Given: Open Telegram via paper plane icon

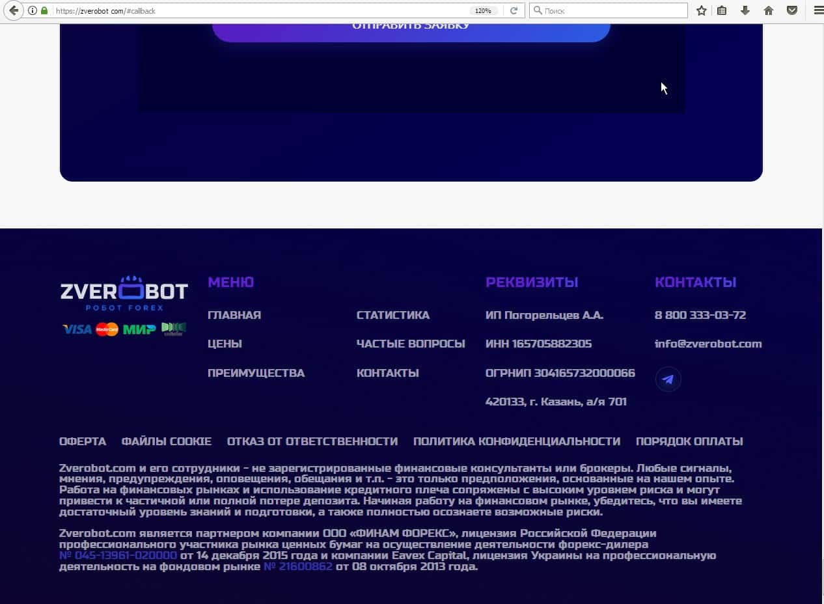Looking at the screenshot, I should pyautogui.click(x=668, y=379).
